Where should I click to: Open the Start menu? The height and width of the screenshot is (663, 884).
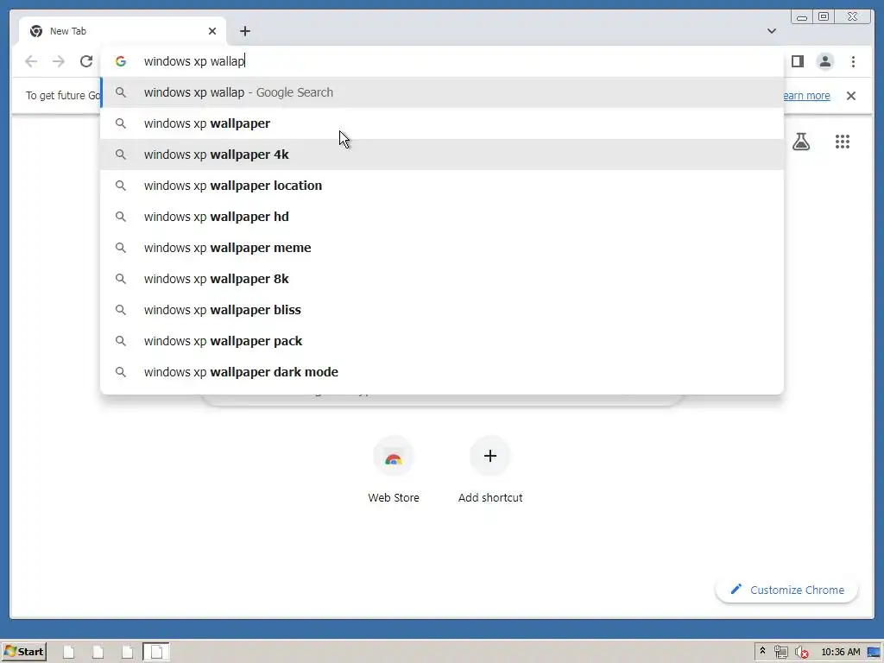(23, 652)
